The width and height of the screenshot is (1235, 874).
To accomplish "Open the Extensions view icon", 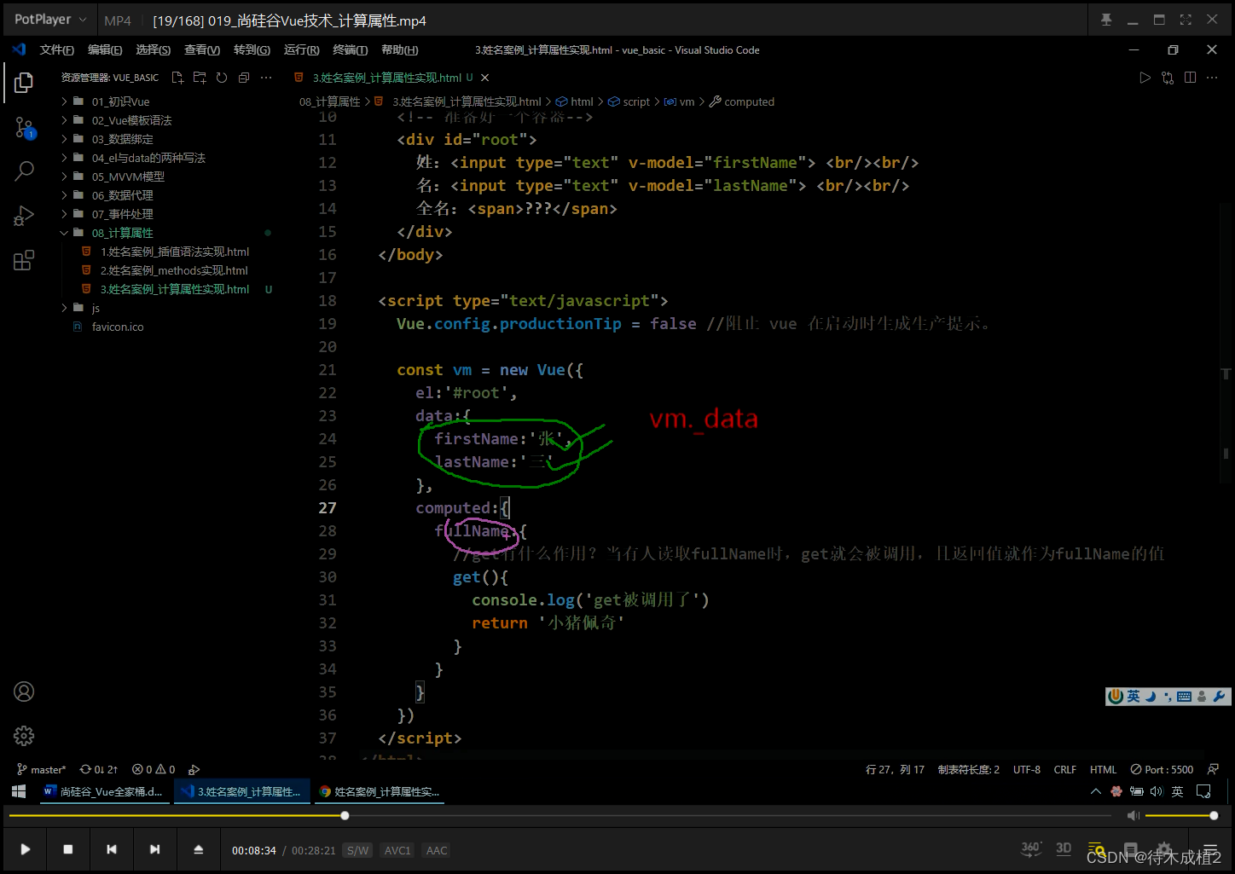I will (24, 260).
